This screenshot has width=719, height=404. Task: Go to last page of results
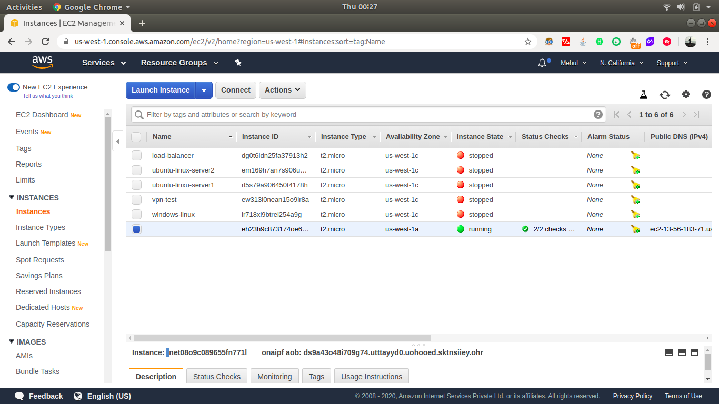[696, 114]
